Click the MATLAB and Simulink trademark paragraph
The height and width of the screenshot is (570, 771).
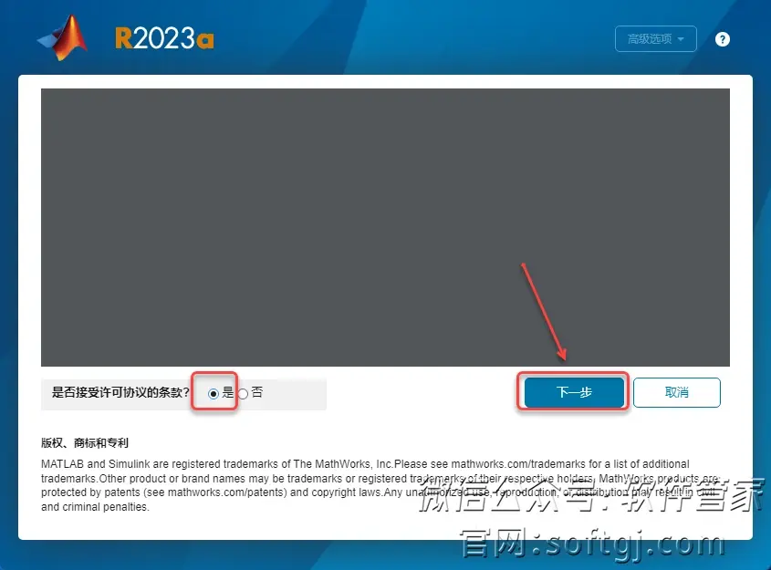click(381, 485)
